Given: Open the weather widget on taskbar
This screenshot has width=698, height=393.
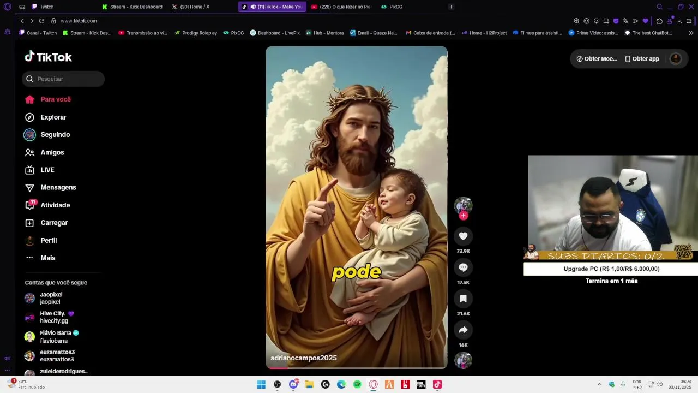Looking at the screenshot, I should [26, 384].
